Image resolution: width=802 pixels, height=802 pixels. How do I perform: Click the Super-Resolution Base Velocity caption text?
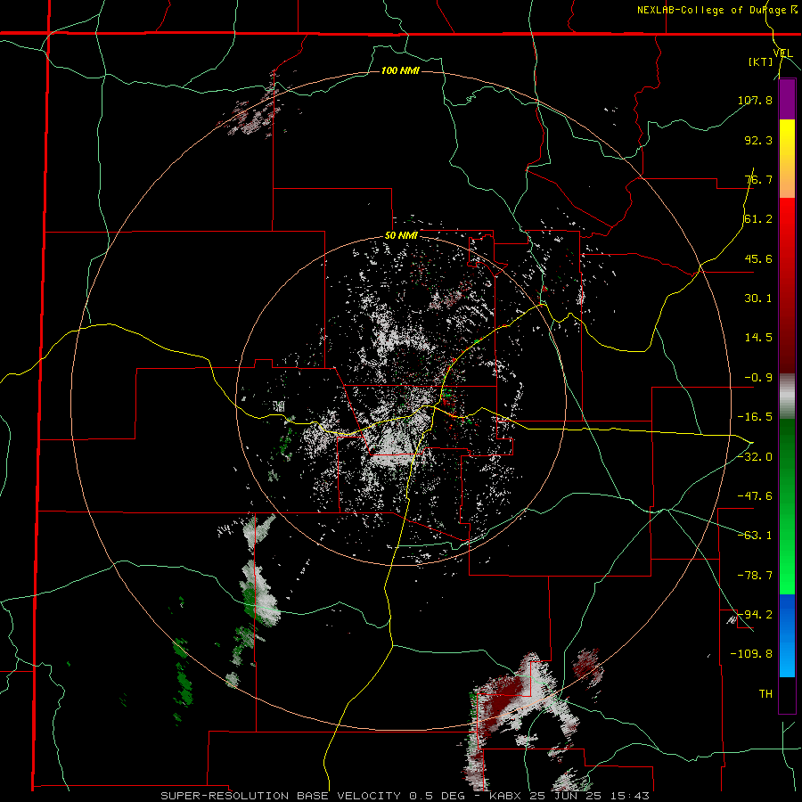(405, 796)
